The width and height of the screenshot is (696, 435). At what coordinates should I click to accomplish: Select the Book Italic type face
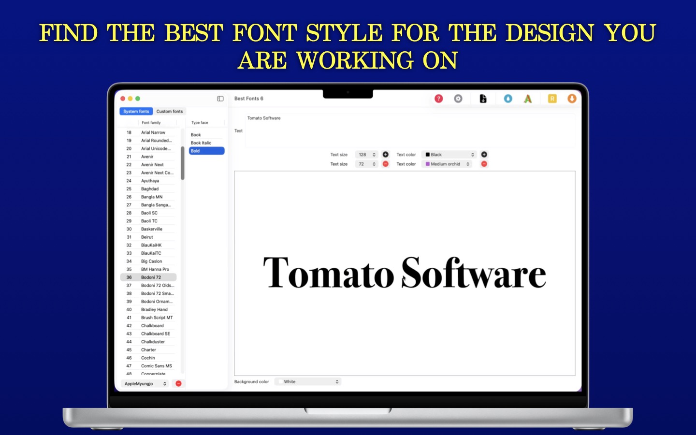[206, 143]
